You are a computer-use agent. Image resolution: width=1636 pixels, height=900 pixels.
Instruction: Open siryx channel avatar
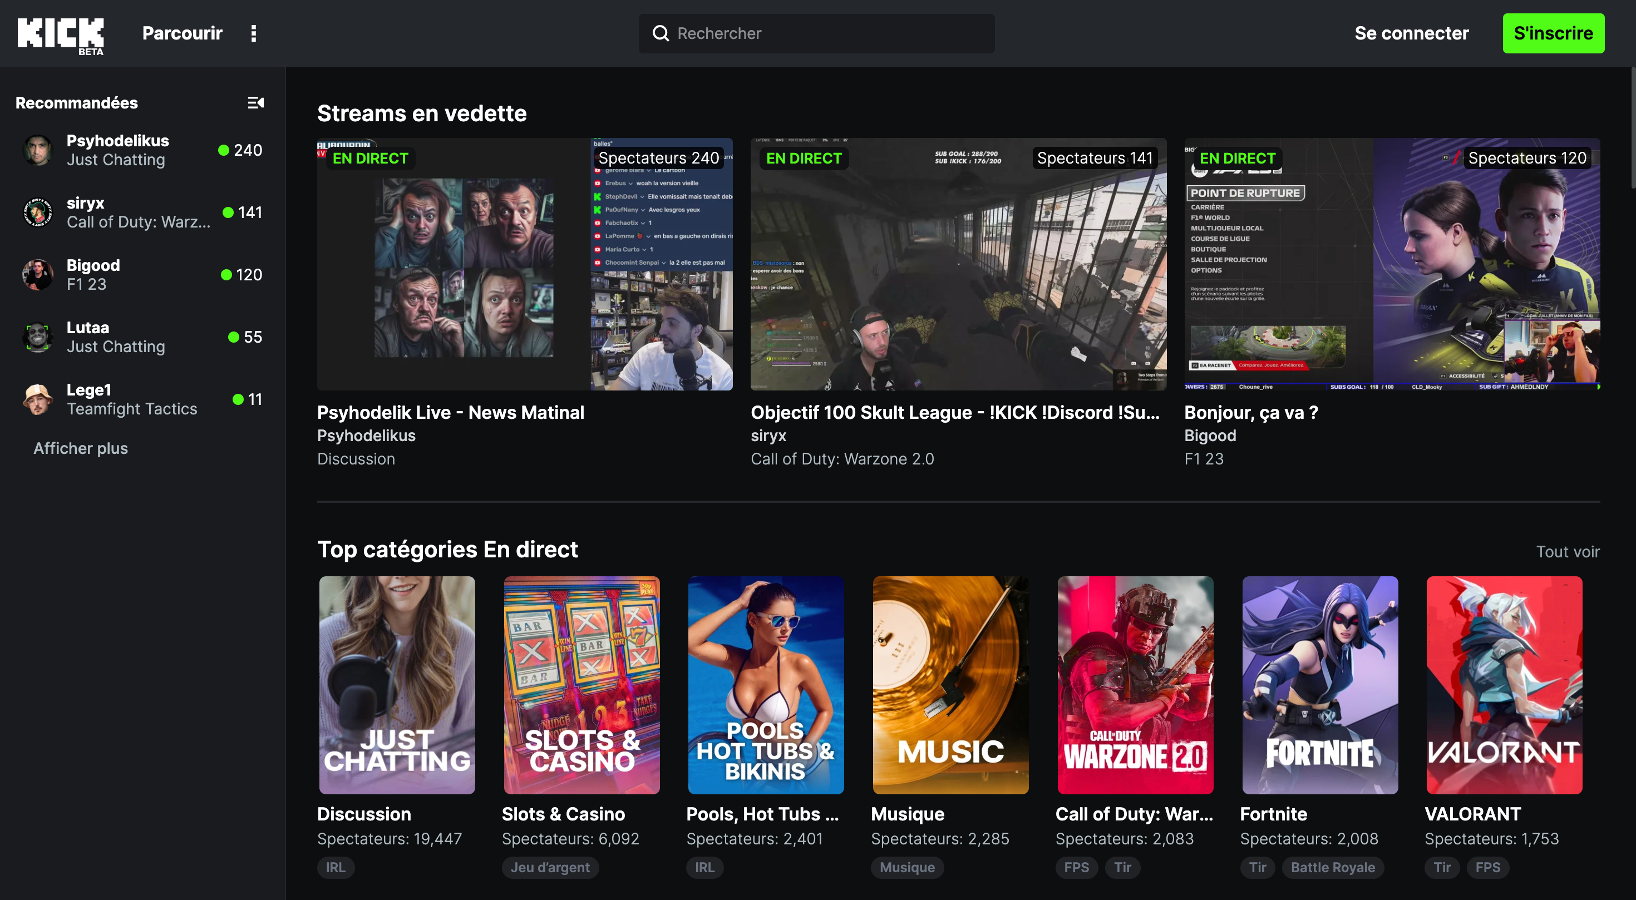coord(37,212)
